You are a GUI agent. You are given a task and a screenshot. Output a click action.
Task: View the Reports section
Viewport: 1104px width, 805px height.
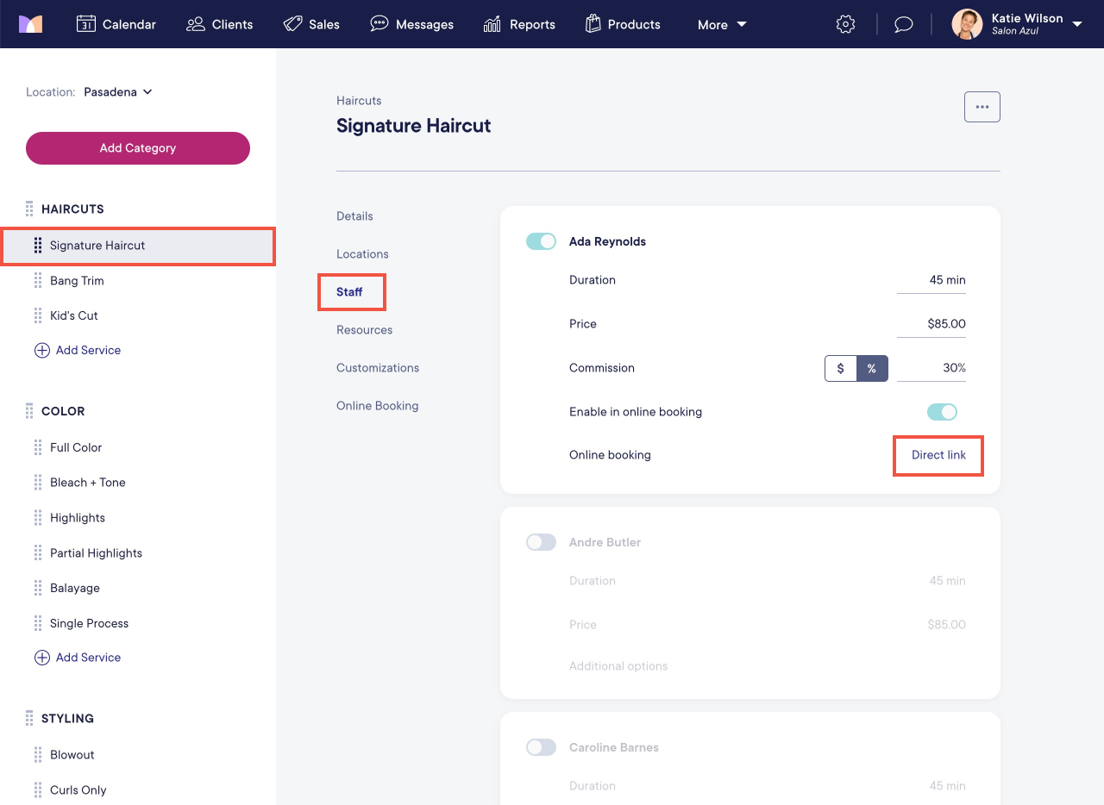518,24
